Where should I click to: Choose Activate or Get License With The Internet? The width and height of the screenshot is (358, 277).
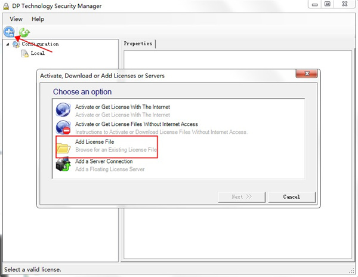pyautogui.click(x=122, y=107)
